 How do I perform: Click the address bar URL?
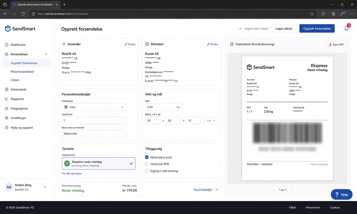click(63, 14)
